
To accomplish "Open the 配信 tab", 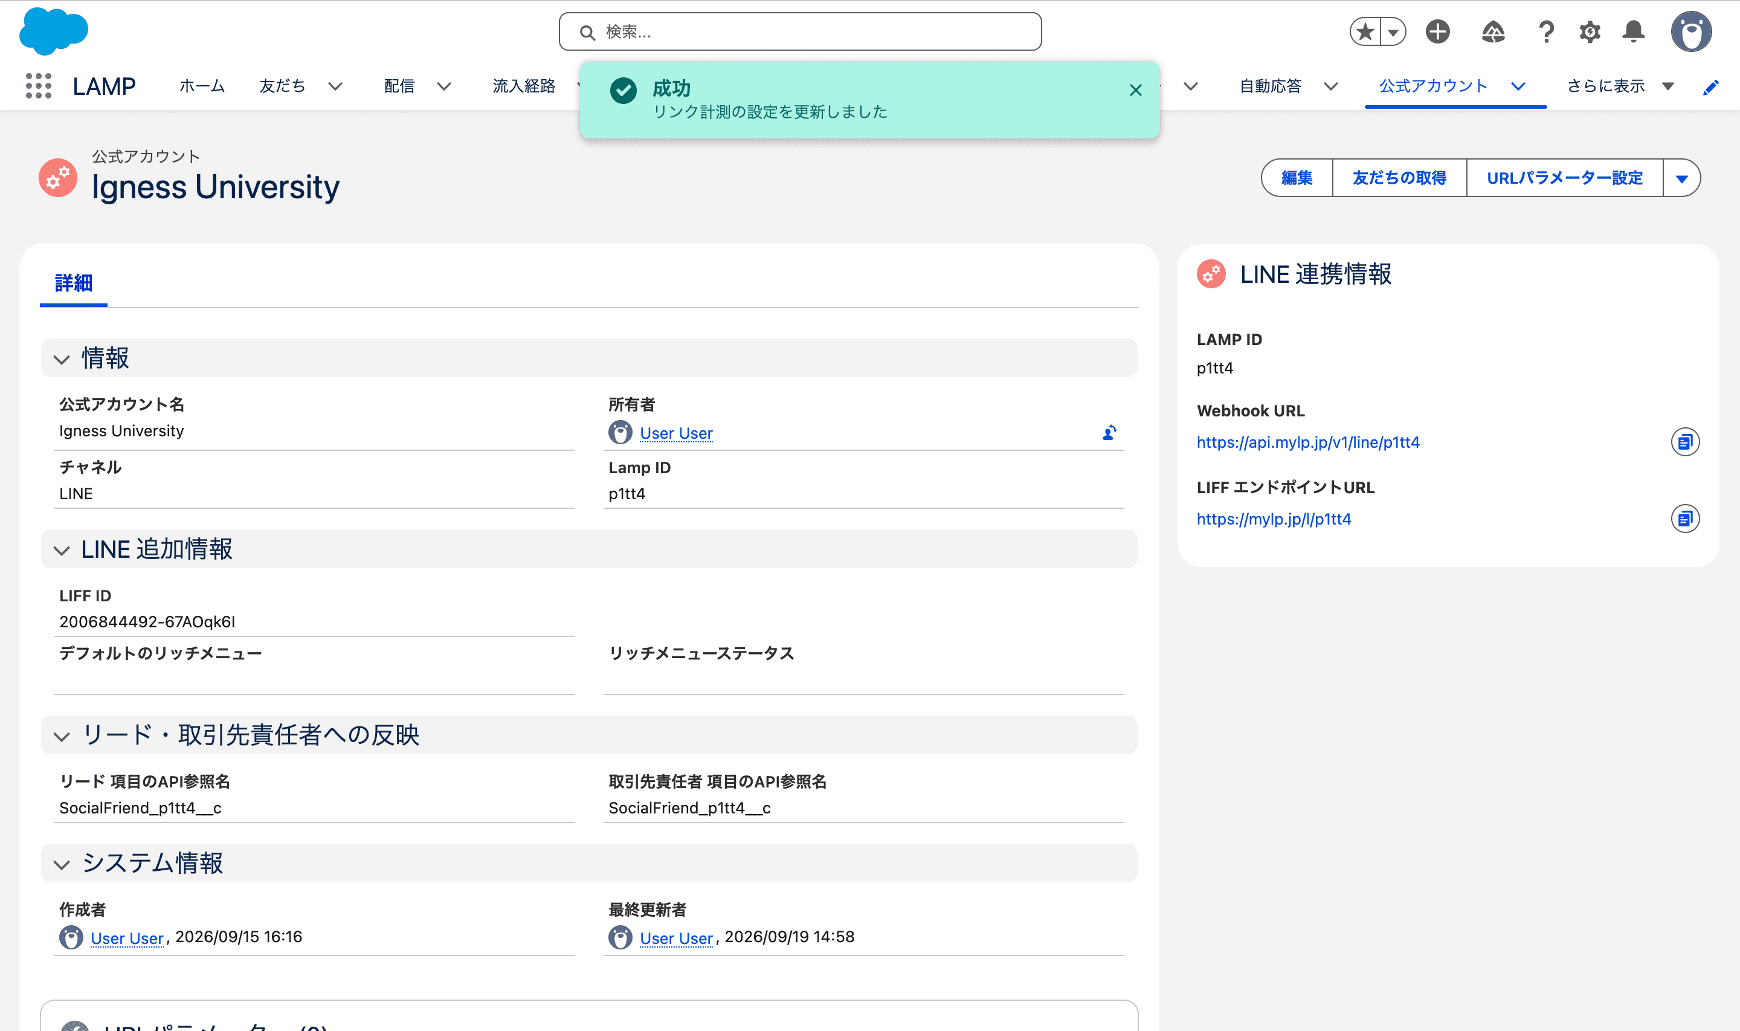I will [399, 86].
